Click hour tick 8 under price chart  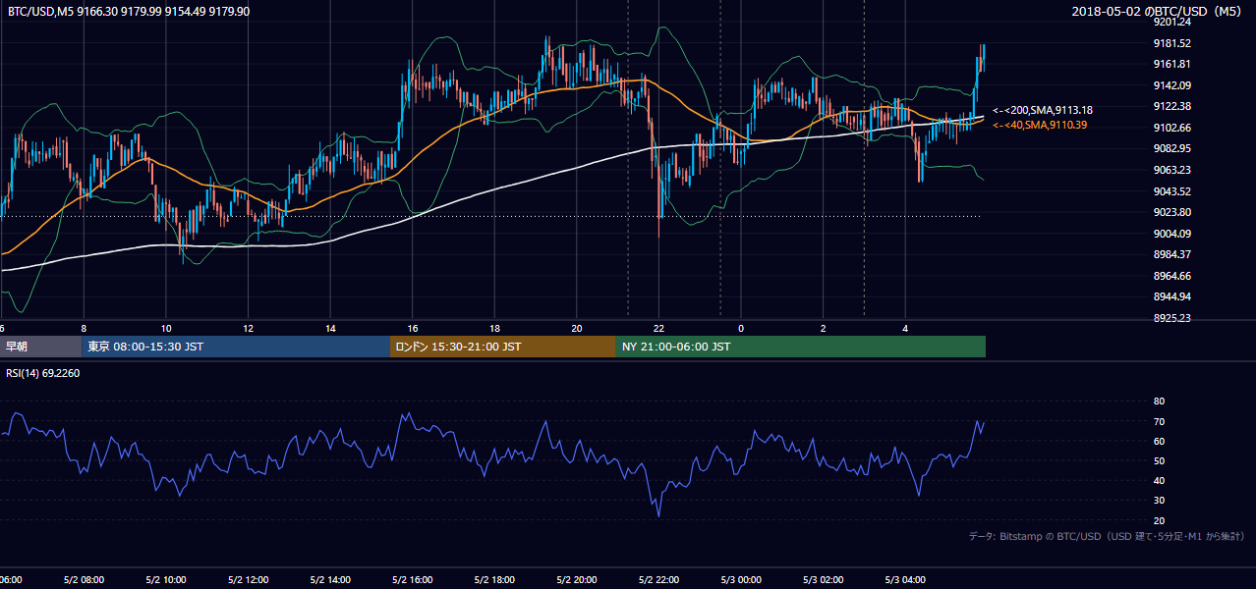[84, 328]
